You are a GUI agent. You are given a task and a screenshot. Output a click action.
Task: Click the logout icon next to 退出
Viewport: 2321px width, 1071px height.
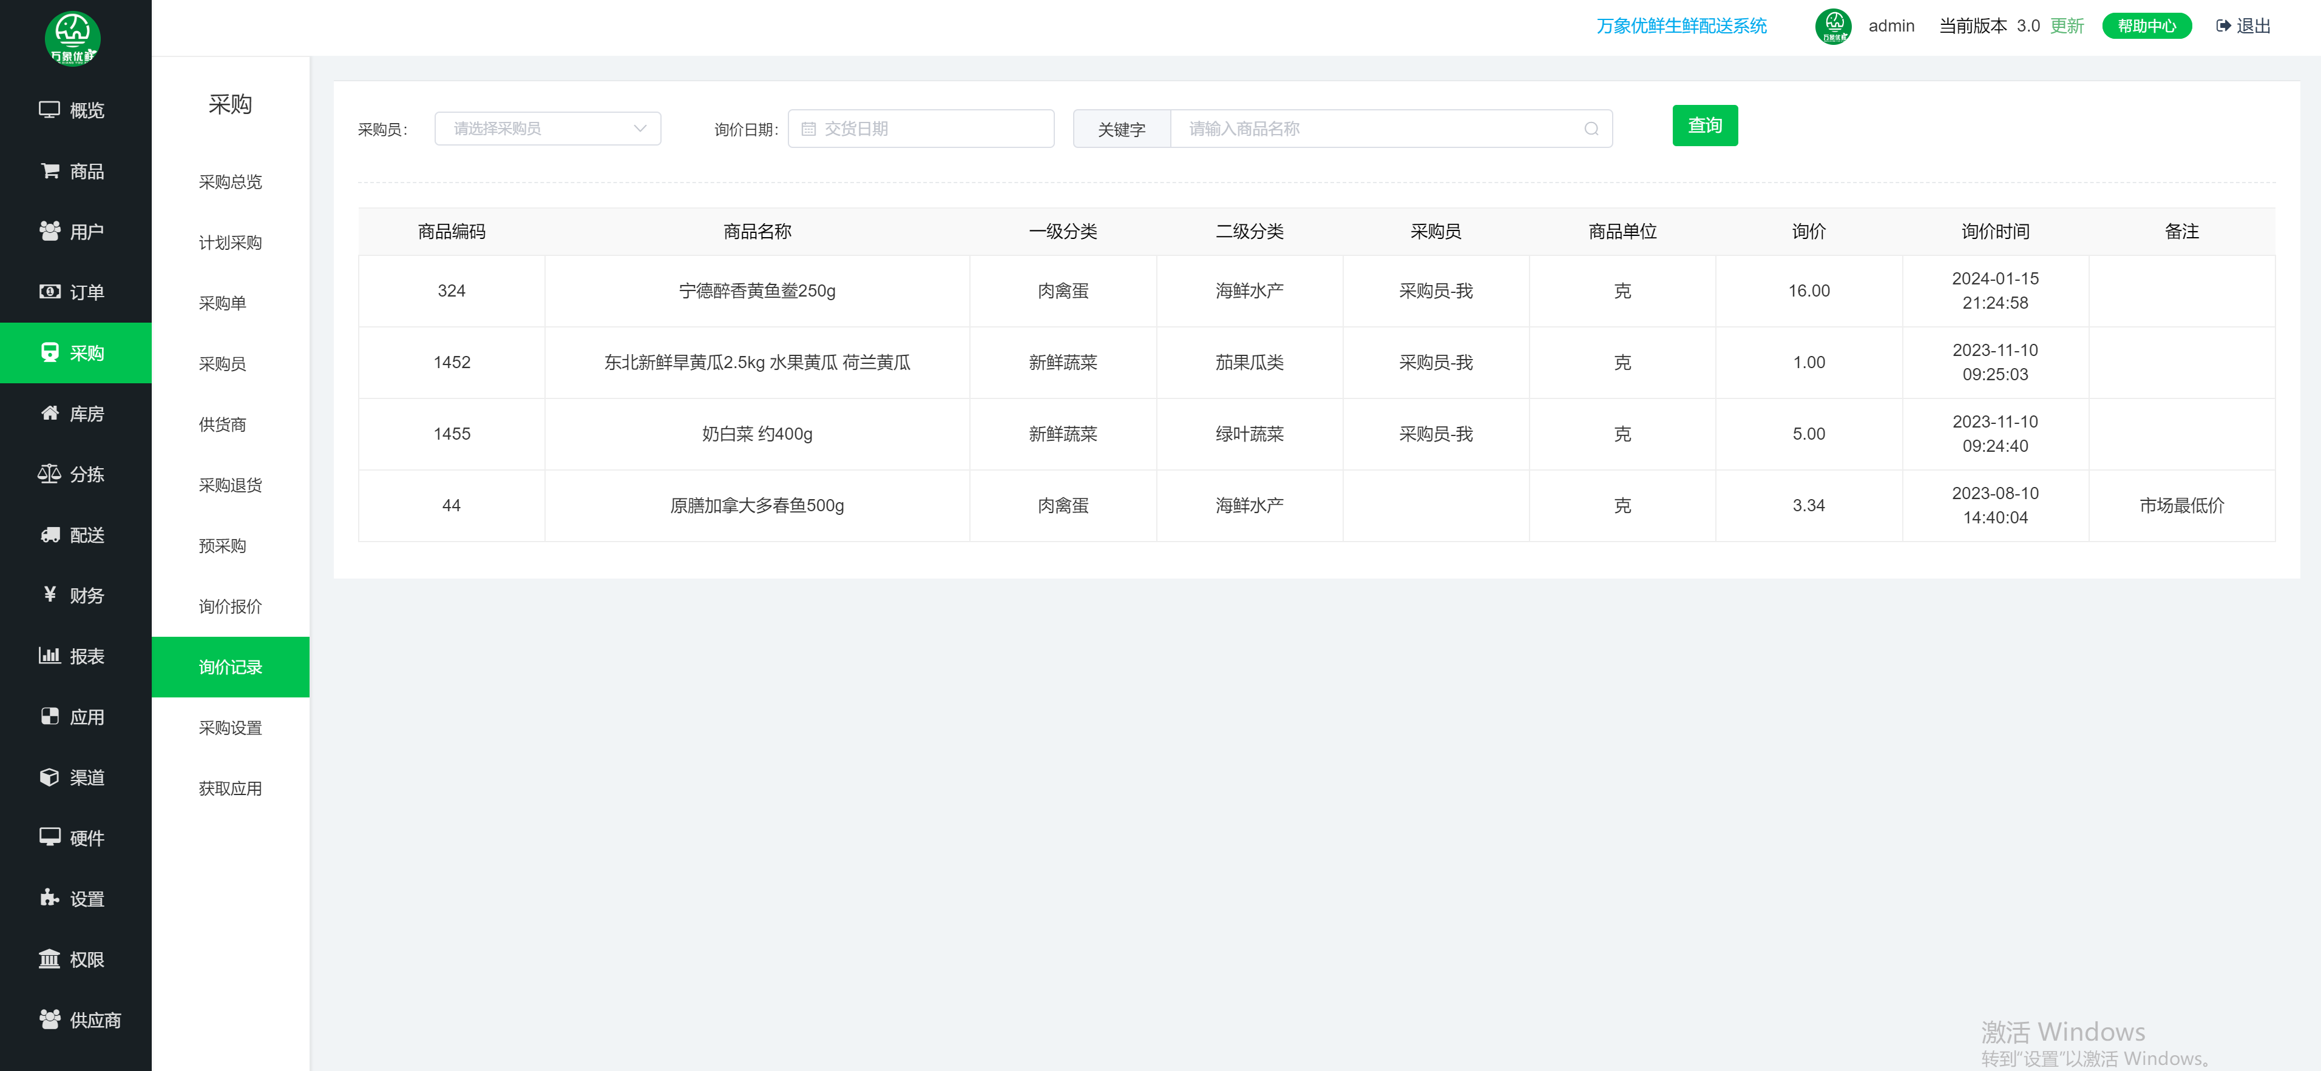(x=2223, y=26)
